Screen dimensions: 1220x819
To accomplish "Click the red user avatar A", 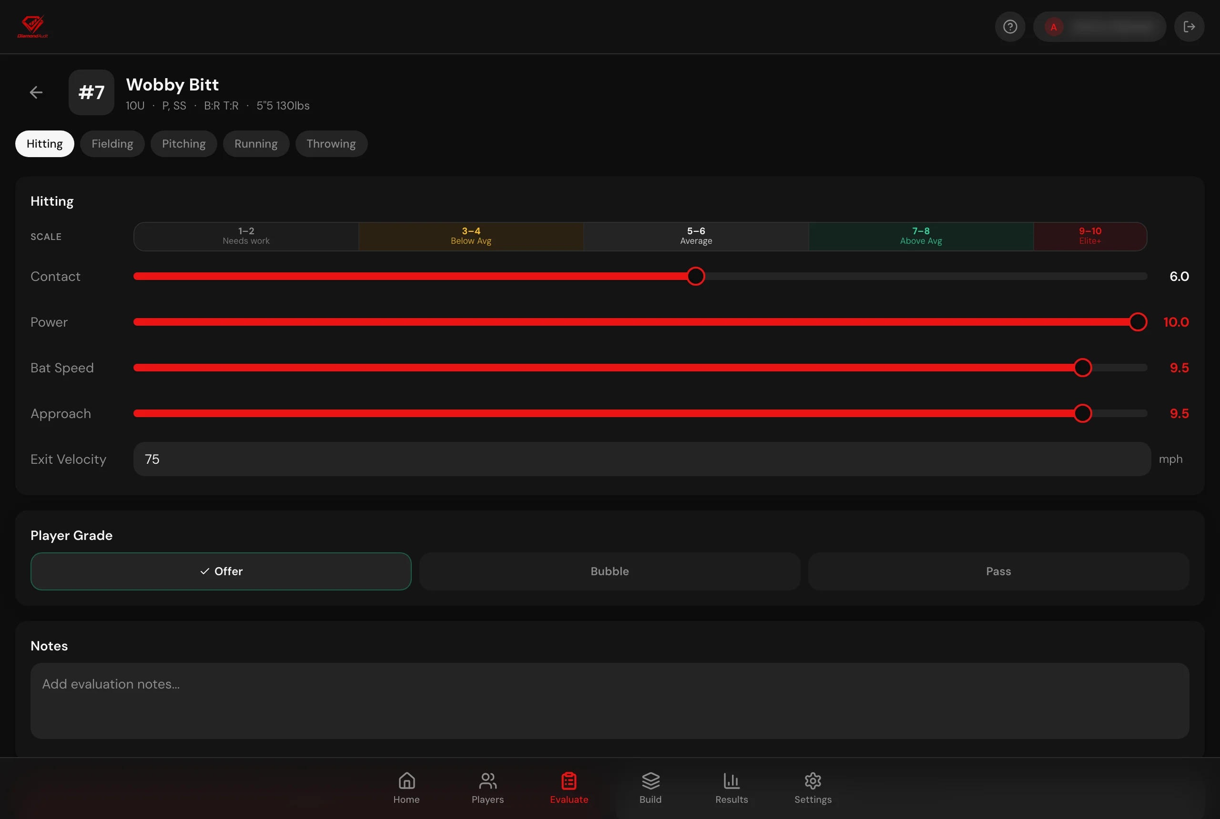I will (x=1053, y=27).
